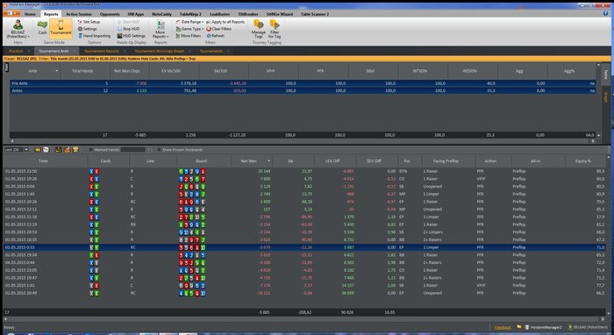Open the SitNGo Wizard tab
The height and width of the screenshot is (335, 614).
[x=280, y=14]
